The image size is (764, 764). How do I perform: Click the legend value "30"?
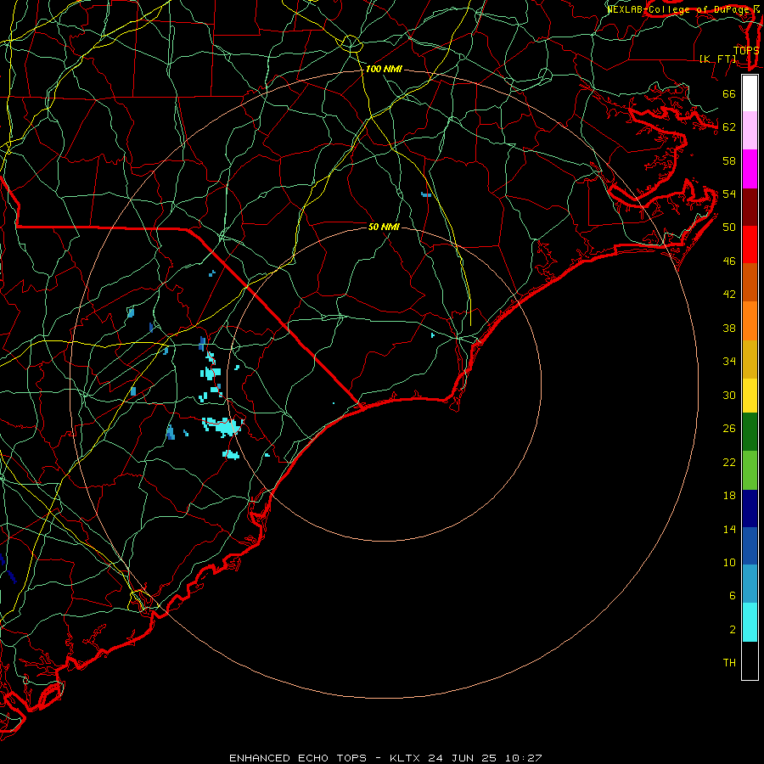click(729, 395)
